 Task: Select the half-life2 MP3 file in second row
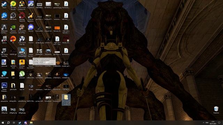click(x=66, y=16)
